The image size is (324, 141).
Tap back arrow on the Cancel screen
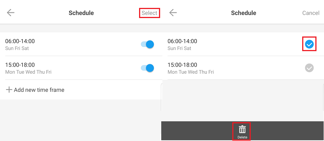tap(173, 13)
